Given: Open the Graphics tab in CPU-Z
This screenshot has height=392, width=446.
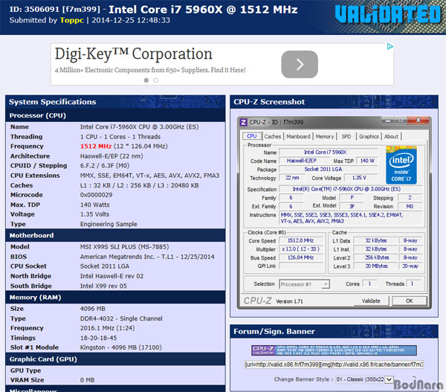Looking at the screenshot, I should pos(369,137).
